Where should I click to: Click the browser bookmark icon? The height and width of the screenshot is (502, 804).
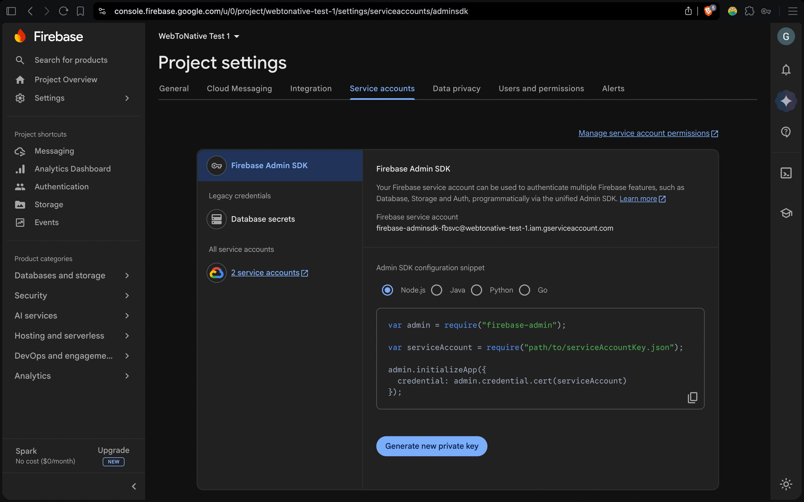(80, 11)
